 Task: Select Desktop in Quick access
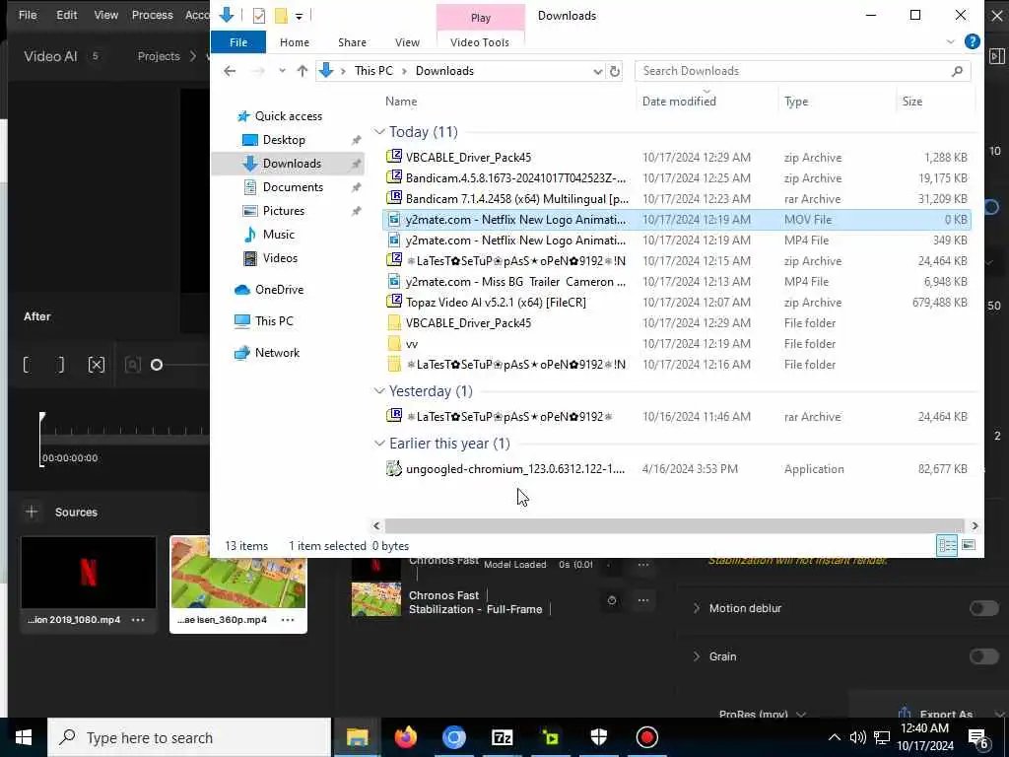(x=284, y=140)
